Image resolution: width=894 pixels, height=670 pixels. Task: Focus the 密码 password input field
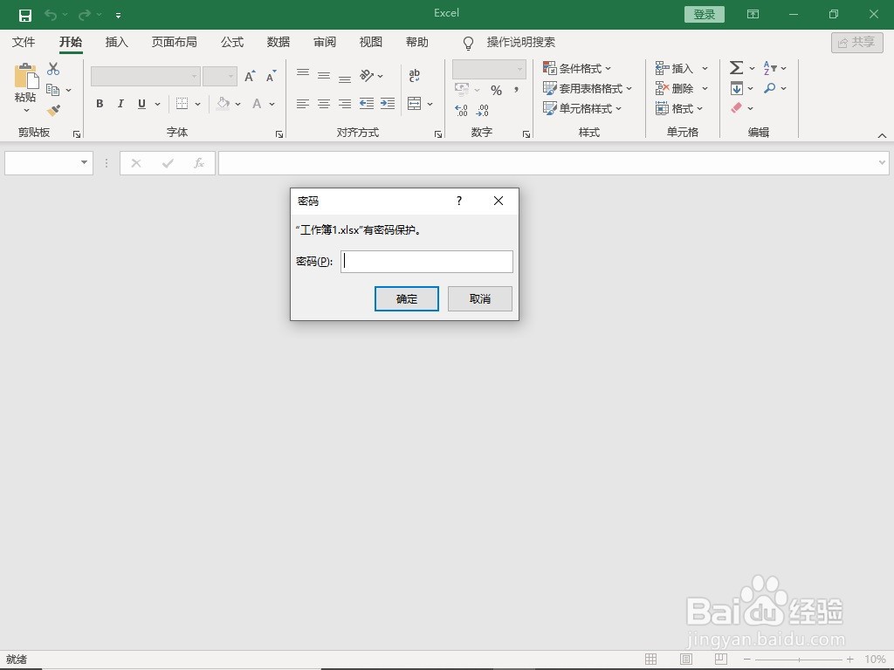(x=426, y=262)
